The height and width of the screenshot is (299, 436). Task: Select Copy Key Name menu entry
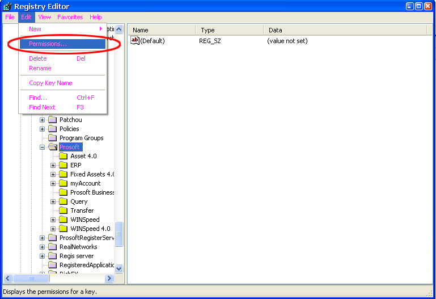[50, 83]
